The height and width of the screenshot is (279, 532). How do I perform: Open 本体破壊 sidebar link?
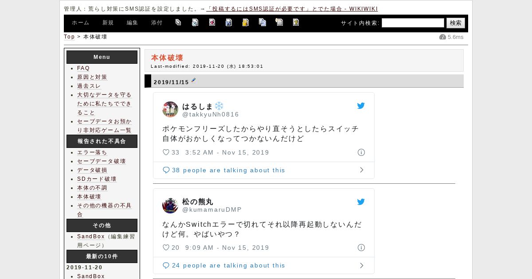point(89,197)
